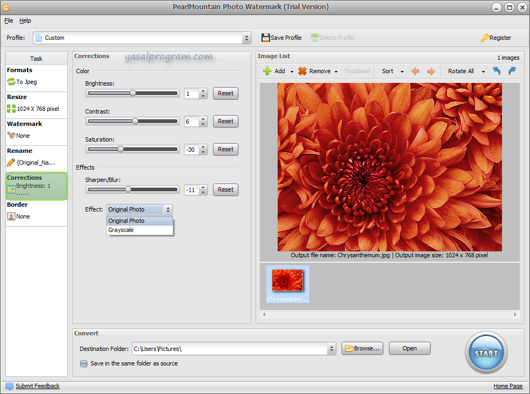Click the Browse button
The height and width of the screenshot is (394, 530).
(363, 348)
